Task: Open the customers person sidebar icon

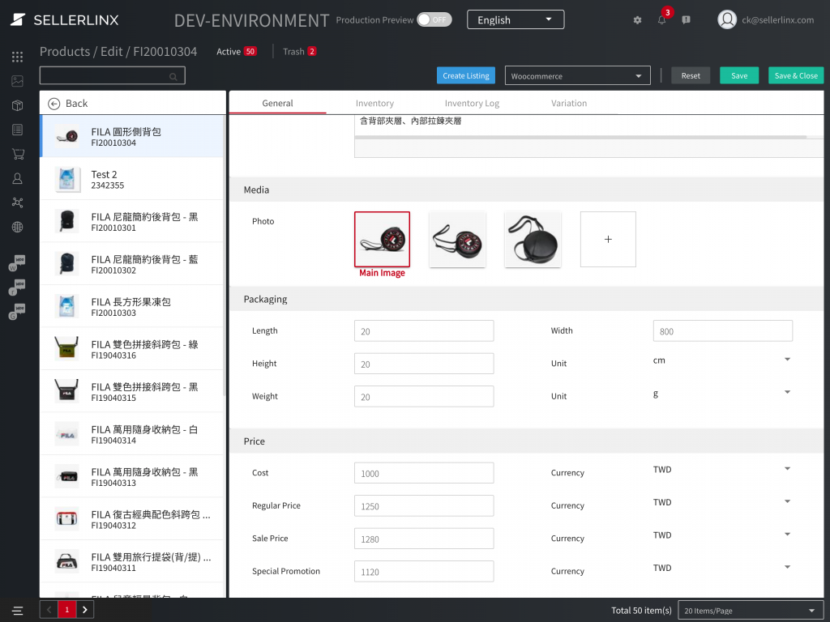Action: click(18, 178)
